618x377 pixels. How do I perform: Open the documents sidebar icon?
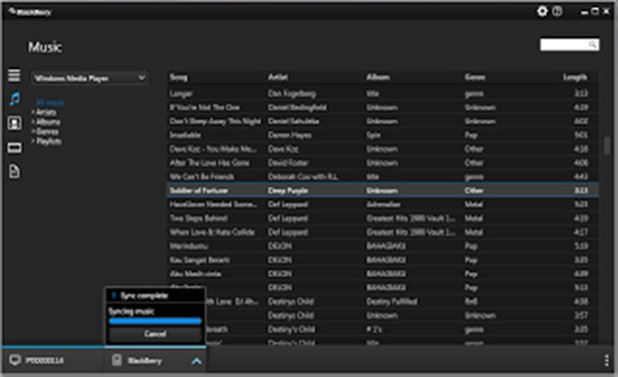pos(14,172)
